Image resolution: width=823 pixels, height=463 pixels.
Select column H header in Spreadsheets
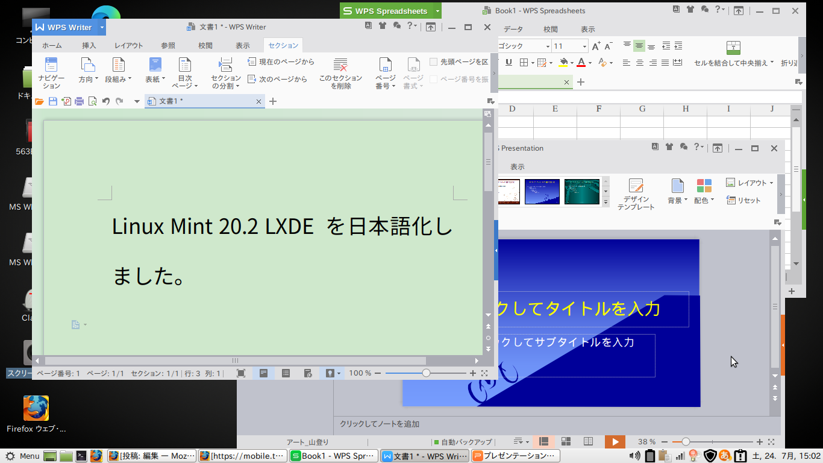[x=686, y=109]
